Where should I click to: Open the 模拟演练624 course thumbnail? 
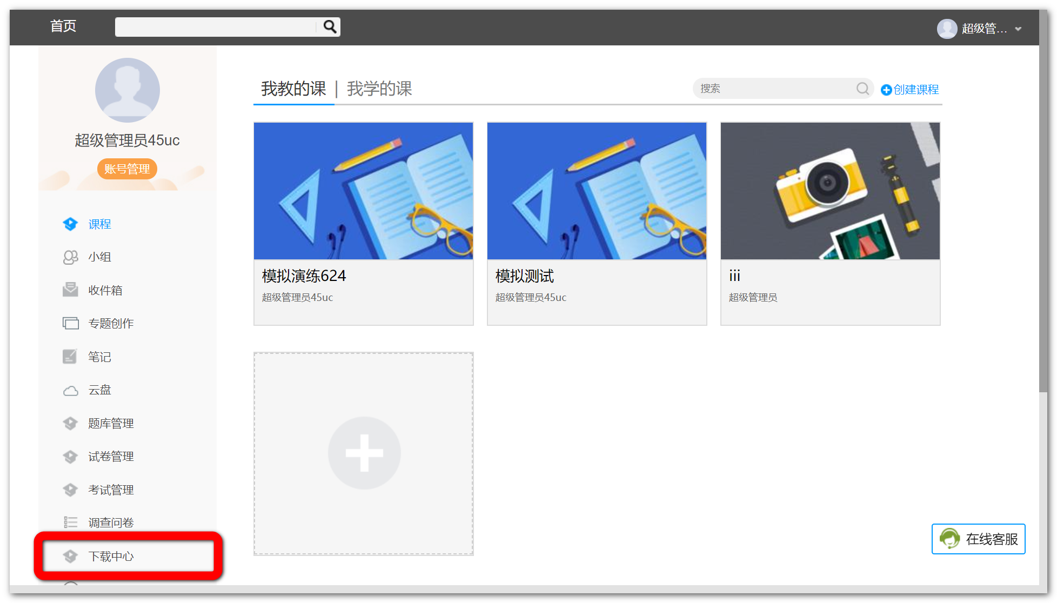click(x=363, y=191)
